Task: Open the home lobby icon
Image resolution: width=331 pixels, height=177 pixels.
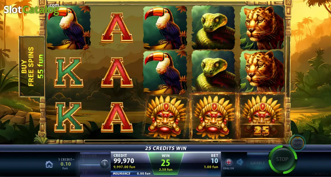Action: tap(49, 164)
